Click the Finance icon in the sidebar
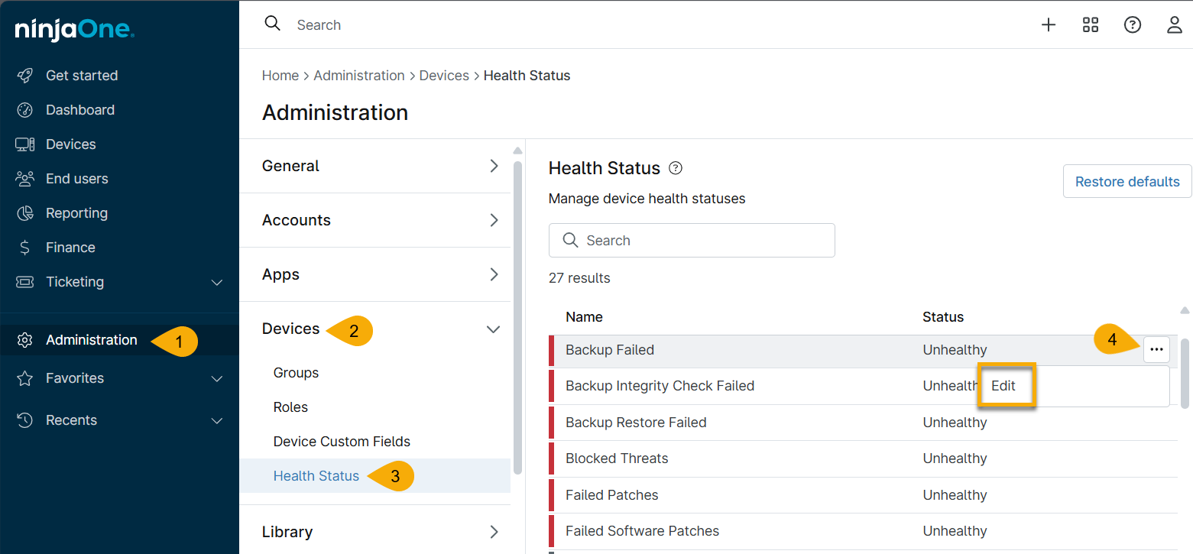 [x=25, y=247]
